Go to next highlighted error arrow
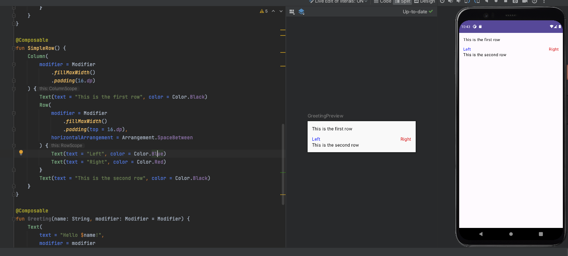This screenshot has height=256, width=568. (x=281, y=11)
